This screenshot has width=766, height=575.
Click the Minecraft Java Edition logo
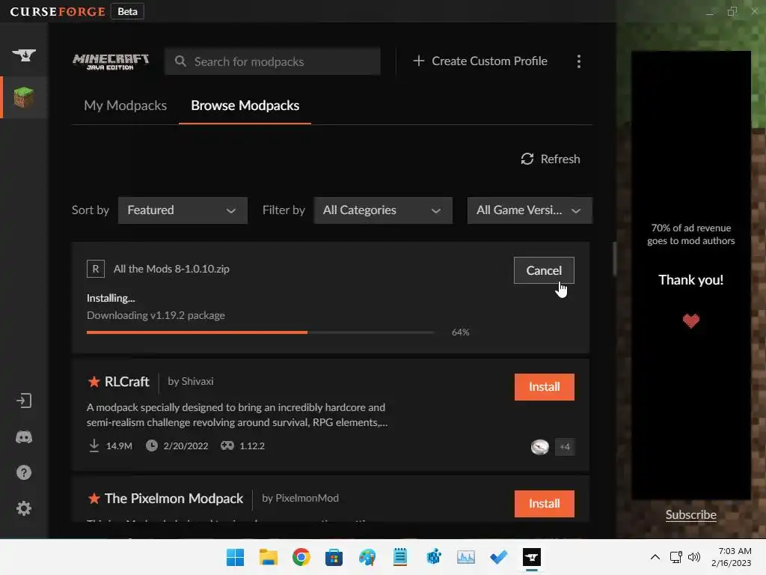point(111,61)
